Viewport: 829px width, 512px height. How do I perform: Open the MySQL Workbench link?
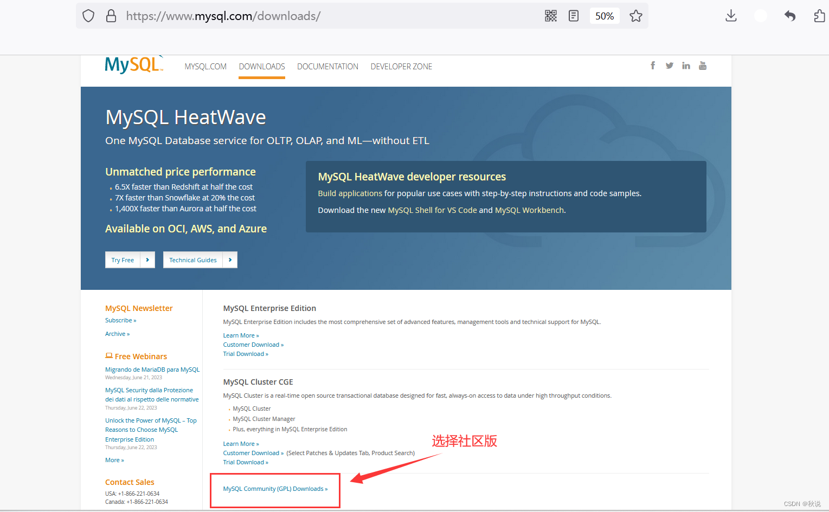[529, 210]
